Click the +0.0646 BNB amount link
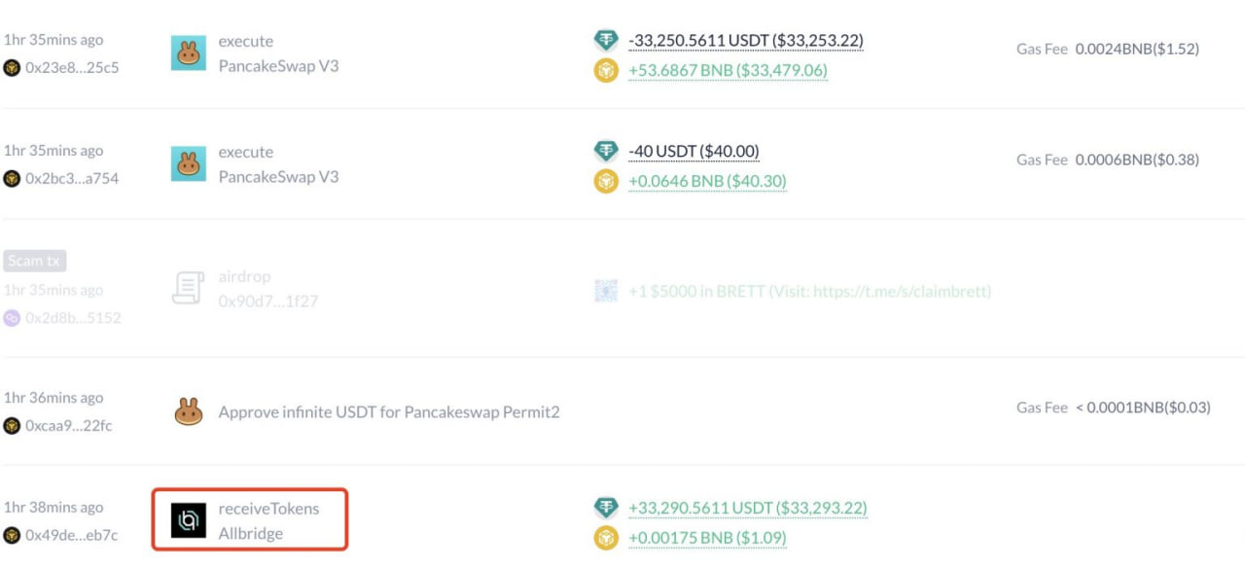The image size is (1245, 569). click(707, 181)
